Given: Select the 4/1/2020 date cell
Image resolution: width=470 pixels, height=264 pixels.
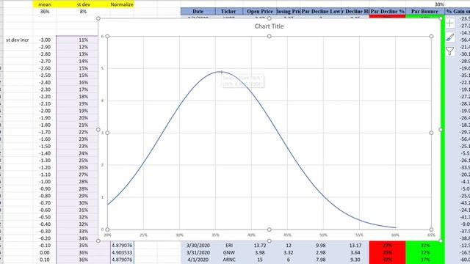Looking at the screenshot, I should click(198, 260).
